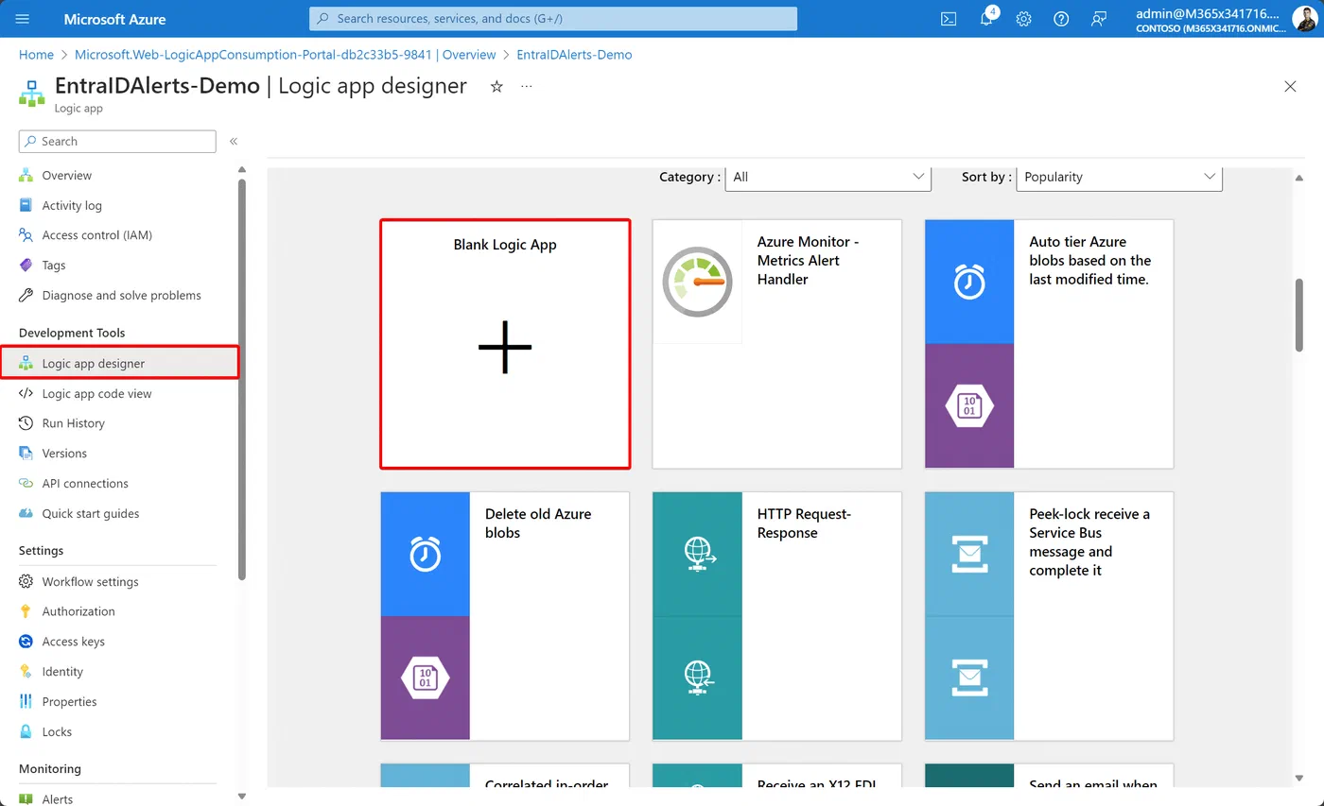
Task: Open the Azure portal hamburger menu
Action: [23, 19]
